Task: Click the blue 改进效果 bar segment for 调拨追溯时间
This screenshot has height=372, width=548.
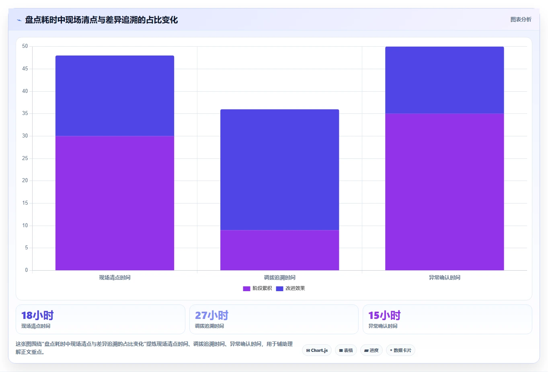Action: 279,170
